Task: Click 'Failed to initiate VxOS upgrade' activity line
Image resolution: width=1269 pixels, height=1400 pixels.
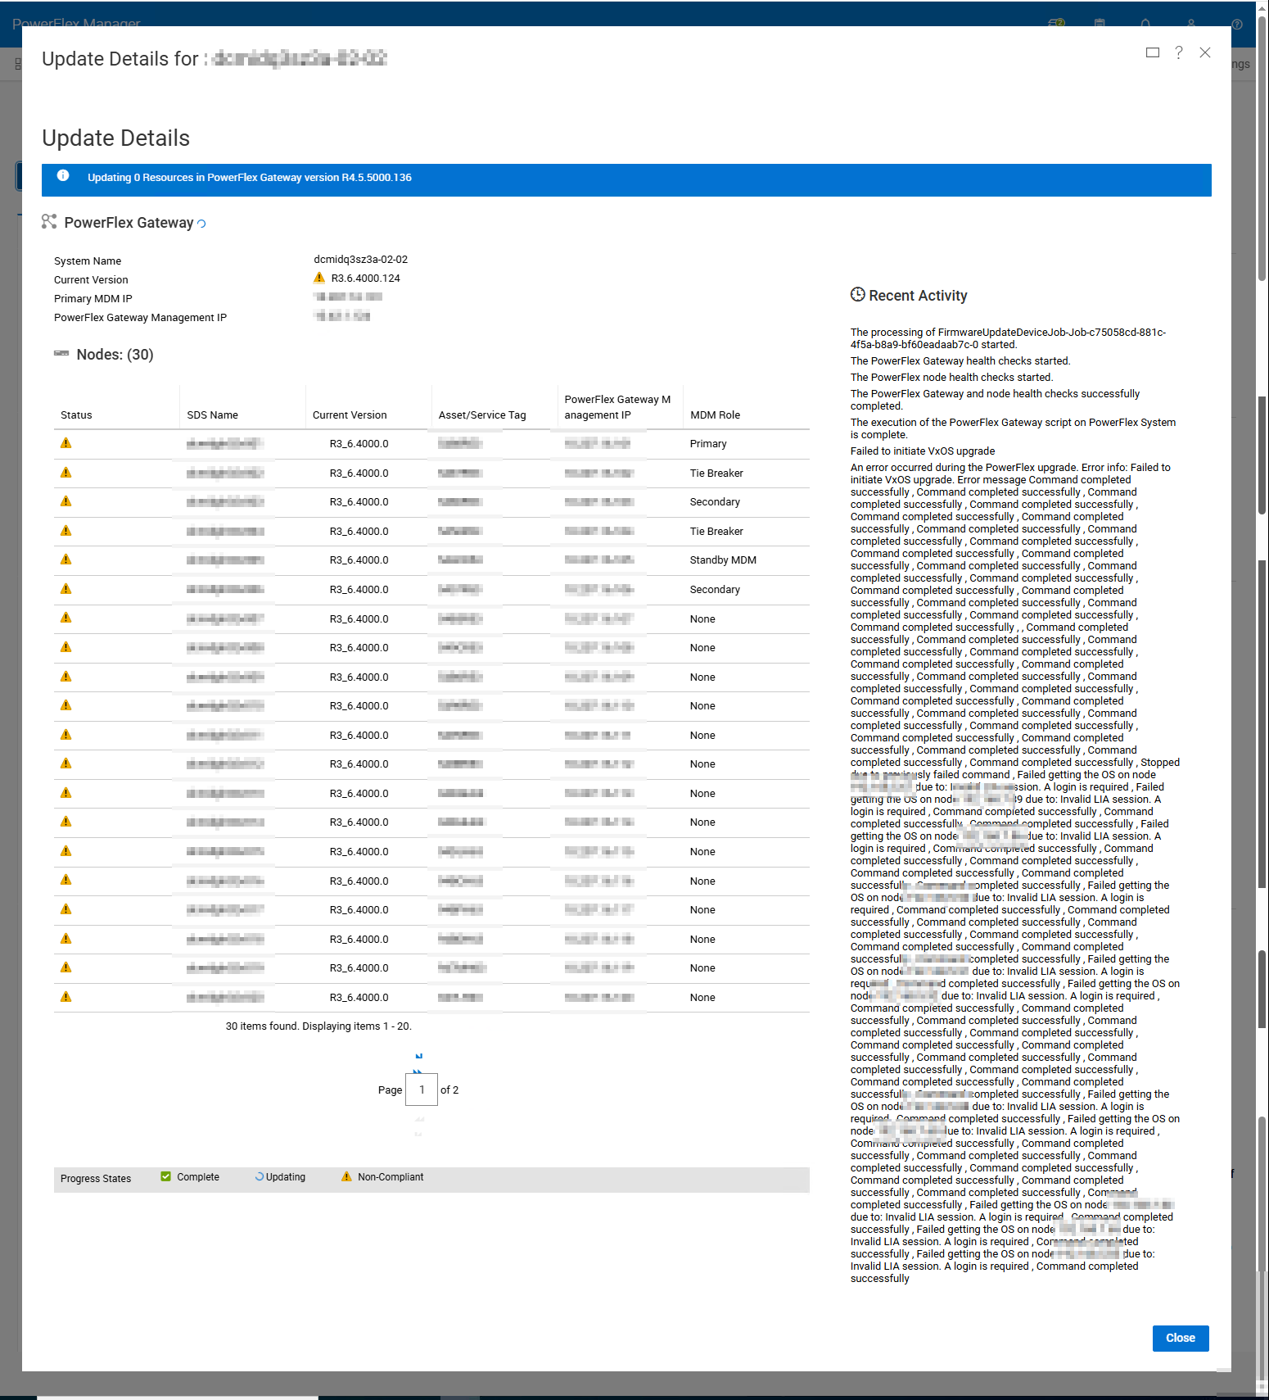Action: pos(923,451)
